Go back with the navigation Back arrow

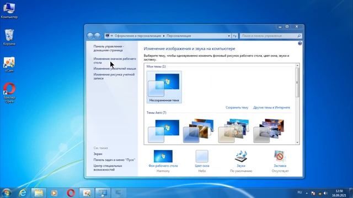[x=90, y=36]
